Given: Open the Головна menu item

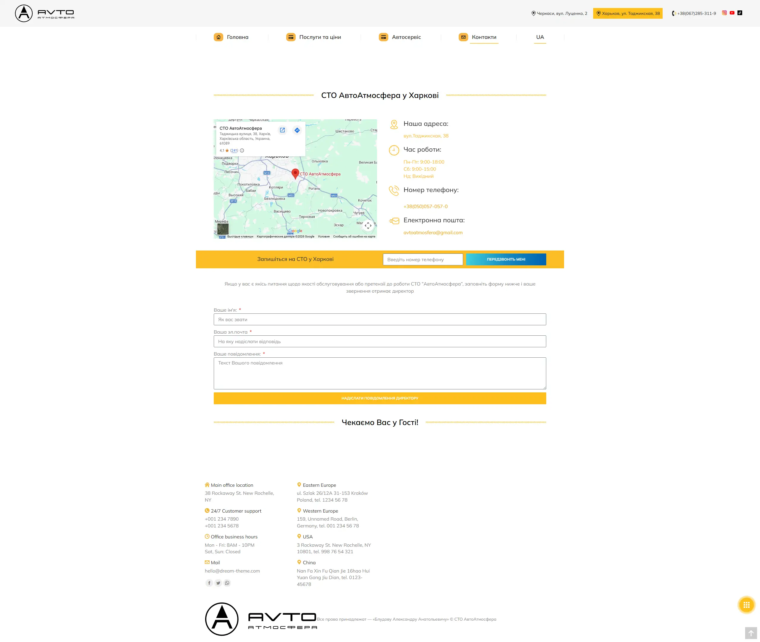Looking at the screenshot, I should point(238,37).
